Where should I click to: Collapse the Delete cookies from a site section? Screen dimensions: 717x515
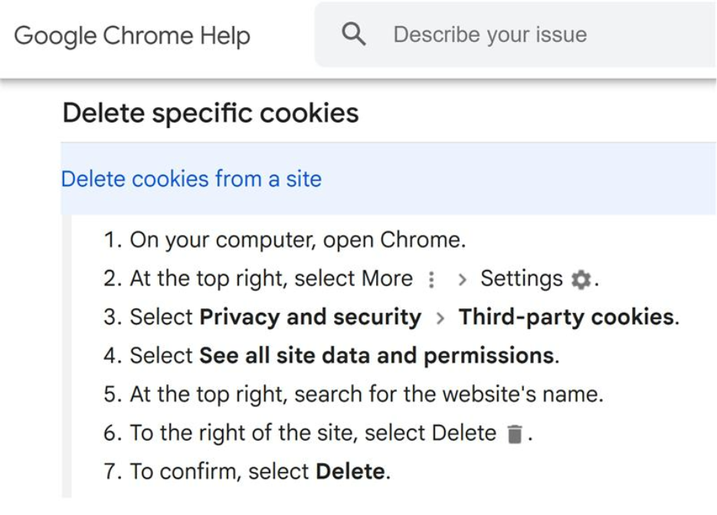[x=388, y=178]
